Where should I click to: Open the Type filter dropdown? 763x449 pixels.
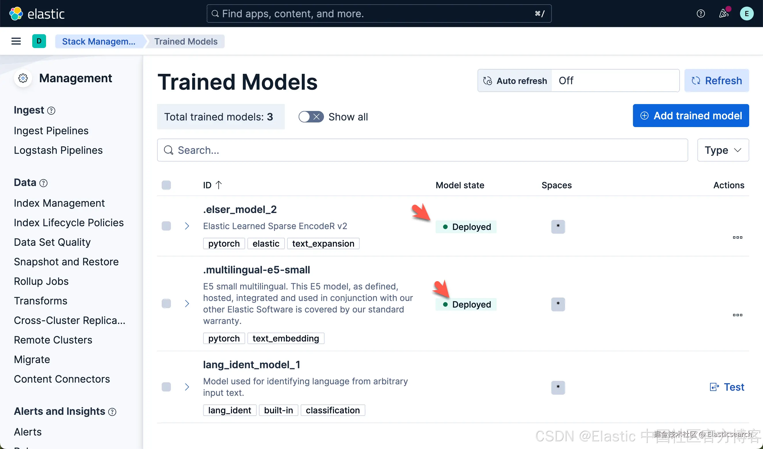pos(723,150)
